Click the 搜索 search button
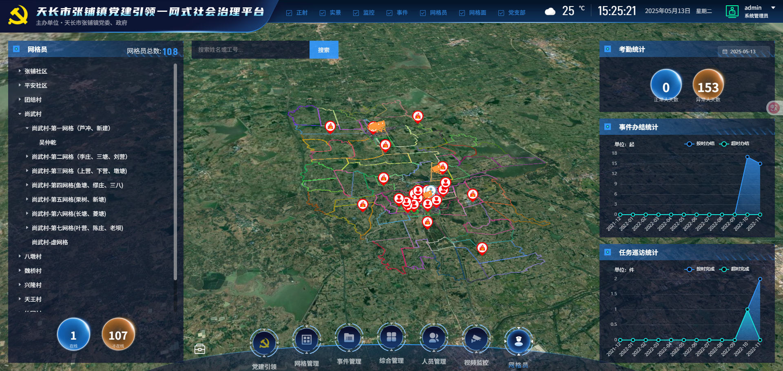Screen dimensions: 783x371 (324, 50)
